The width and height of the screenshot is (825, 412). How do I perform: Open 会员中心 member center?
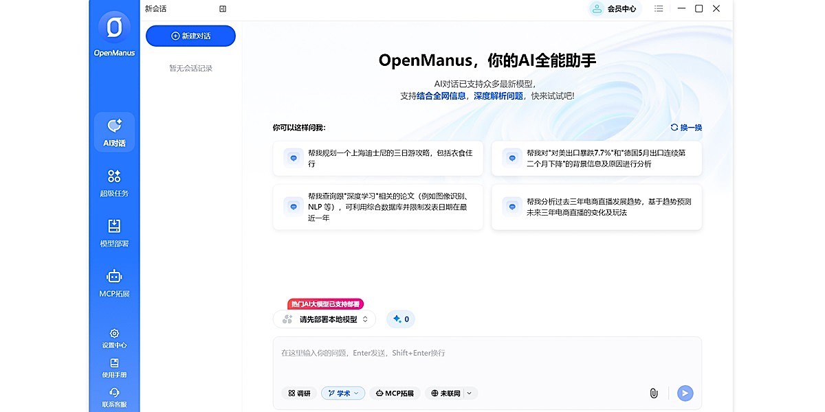pos(614,9)
